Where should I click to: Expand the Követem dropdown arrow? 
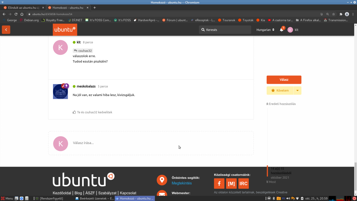(x=297, y=90)
